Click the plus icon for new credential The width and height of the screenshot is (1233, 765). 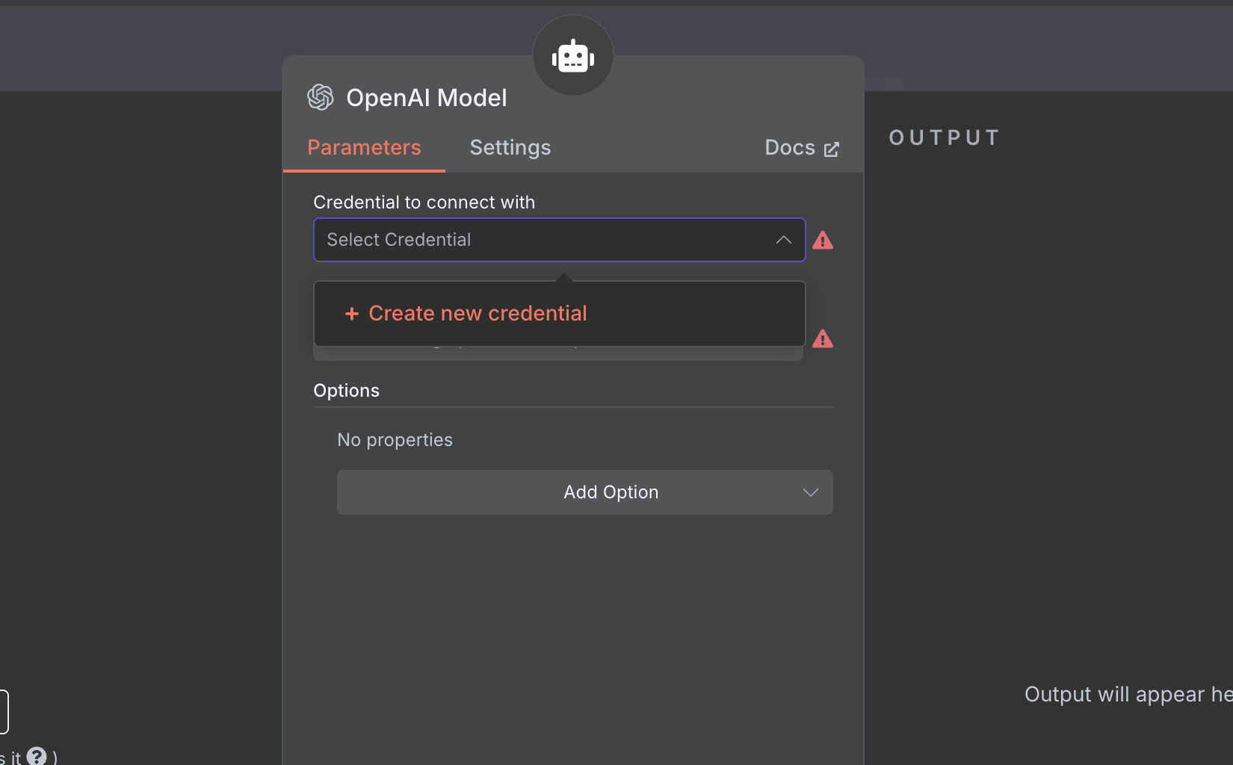[351, 314]
